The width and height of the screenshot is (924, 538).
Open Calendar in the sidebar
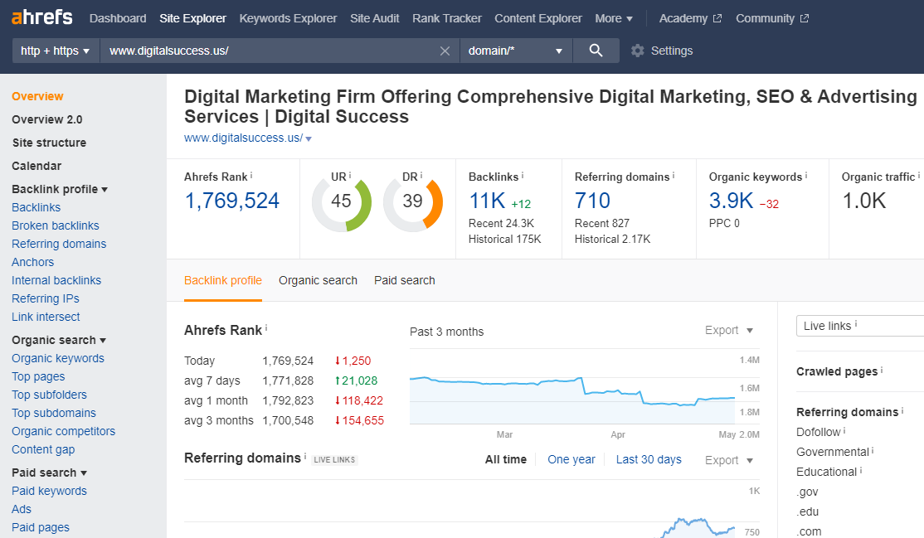[36, 166]
